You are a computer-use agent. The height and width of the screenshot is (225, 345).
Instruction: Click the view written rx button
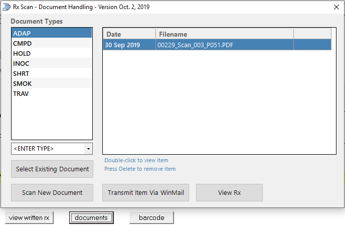29,218
